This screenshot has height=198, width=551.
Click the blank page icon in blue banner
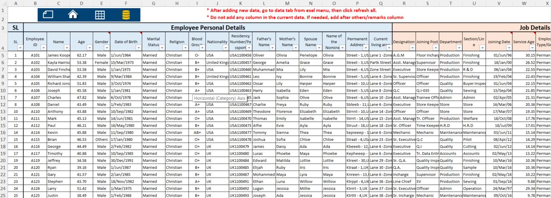click(x=48, y=14)
